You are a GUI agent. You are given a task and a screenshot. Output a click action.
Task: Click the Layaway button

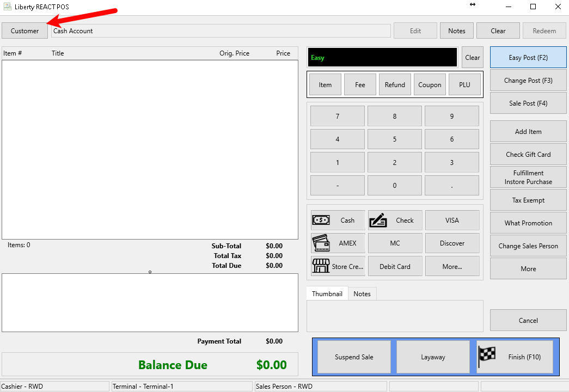coord(433,357)
